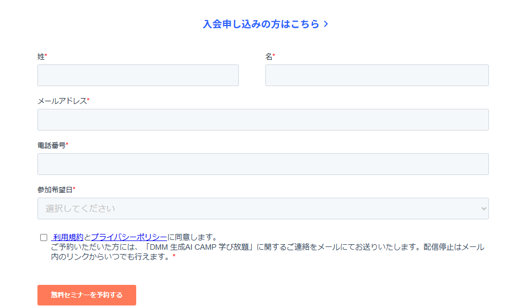Click the 姓 input field

point(138,75)
